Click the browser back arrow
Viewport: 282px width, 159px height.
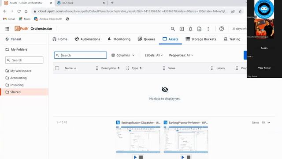[5, 11]
